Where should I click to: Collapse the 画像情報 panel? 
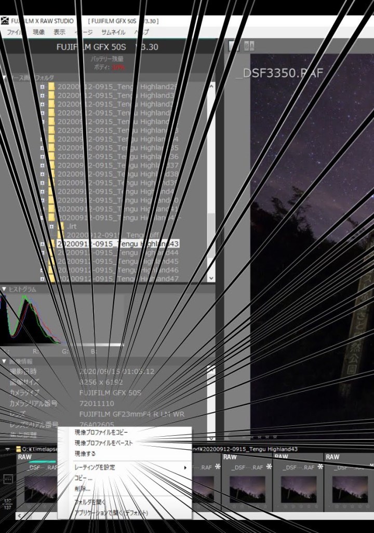(x=4, y=361)
